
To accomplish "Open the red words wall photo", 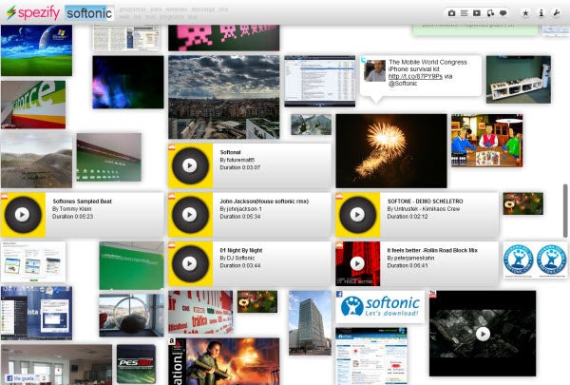I will pyautogui.click(x=200, y=312).
